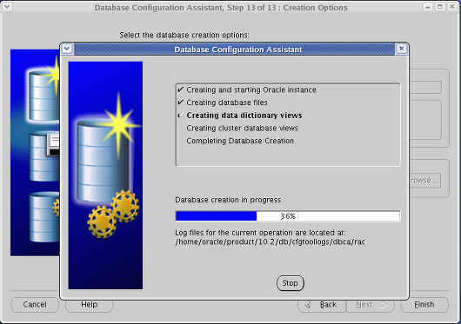Viewport: 461px width, 324px height.
Task: Click the 36% progress bar
Action: click(288, 216)
